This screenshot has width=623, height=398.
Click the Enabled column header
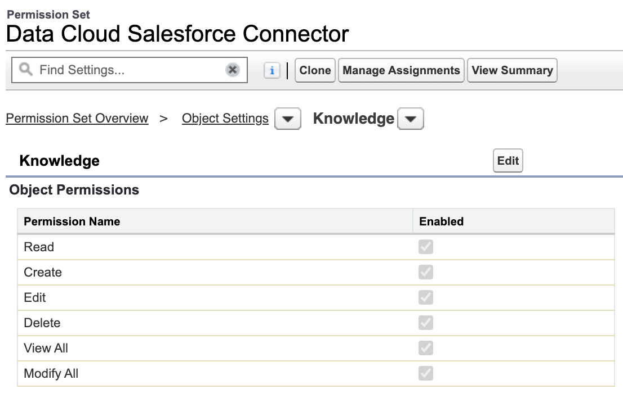coord(442,221)
